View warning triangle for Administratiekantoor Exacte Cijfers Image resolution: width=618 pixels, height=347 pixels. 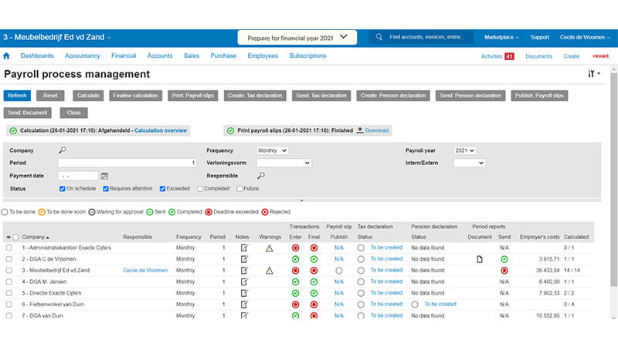click(269, 248)
